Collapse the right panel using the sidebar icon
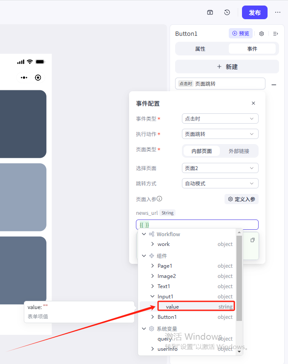The image size is (288, 364). (276, 34)
